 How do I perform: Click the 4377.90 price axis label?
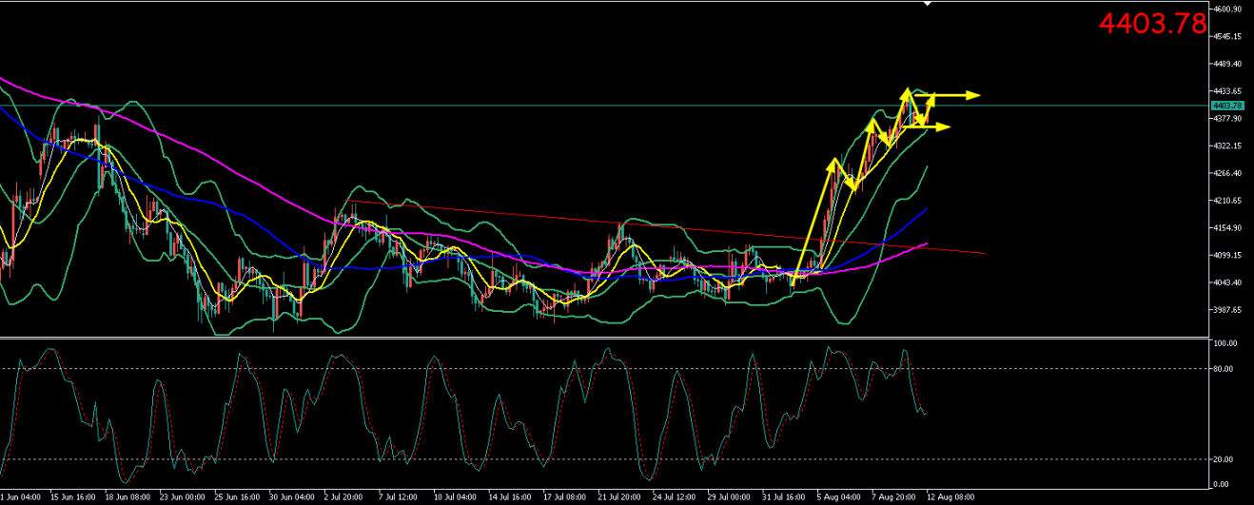[x=1228, y=119]
